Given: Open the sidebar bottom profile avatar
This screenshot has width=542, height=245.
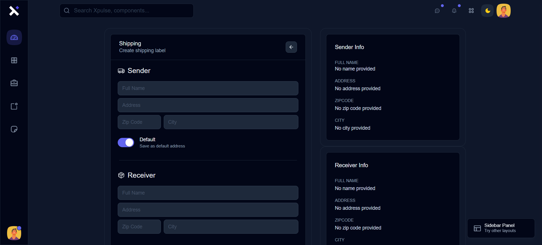Looking at the screenshot, I should tap(14, 233).
